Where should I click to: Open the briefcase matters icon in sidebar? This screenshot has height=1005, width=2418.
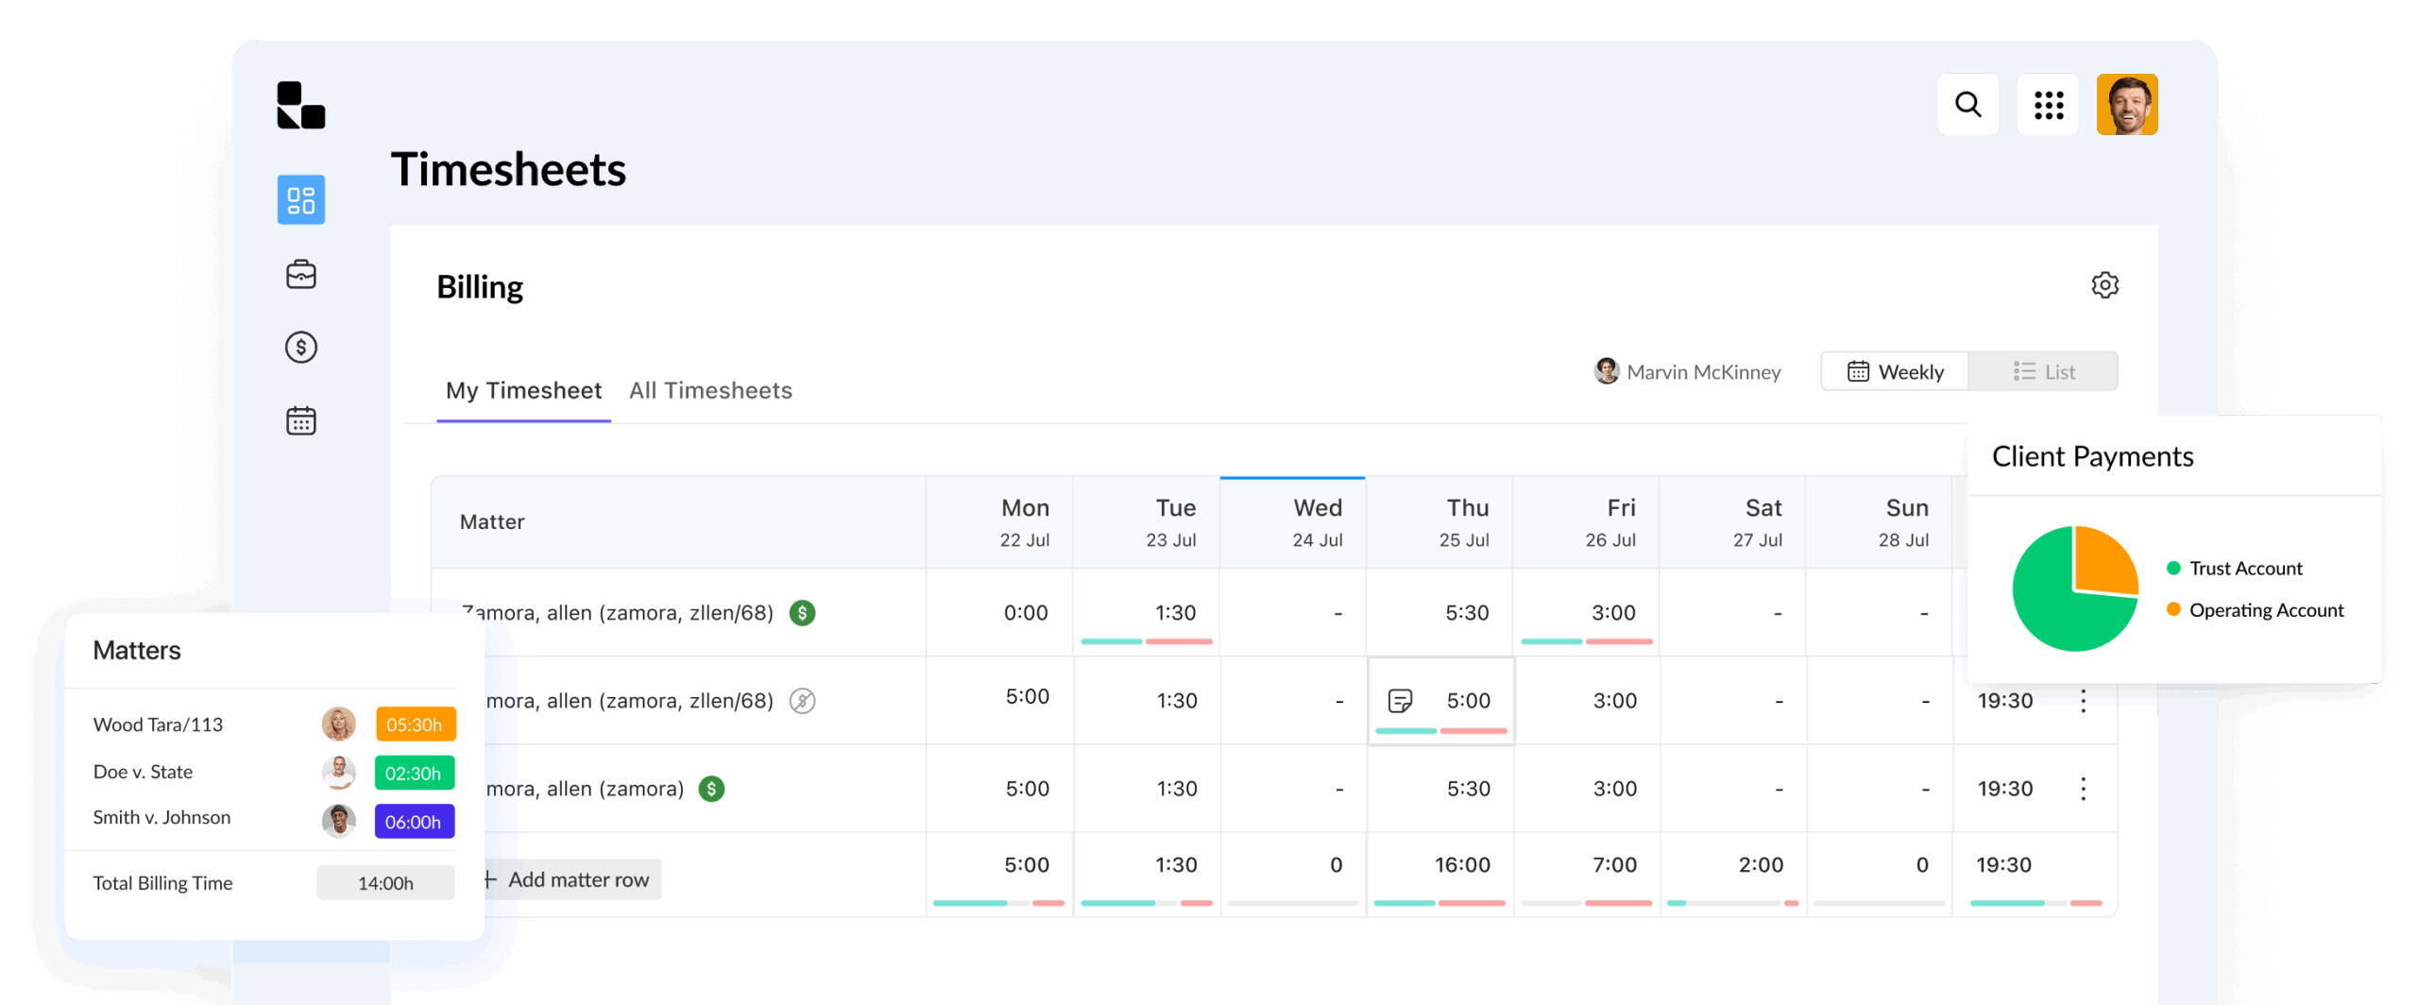(300, 274)
